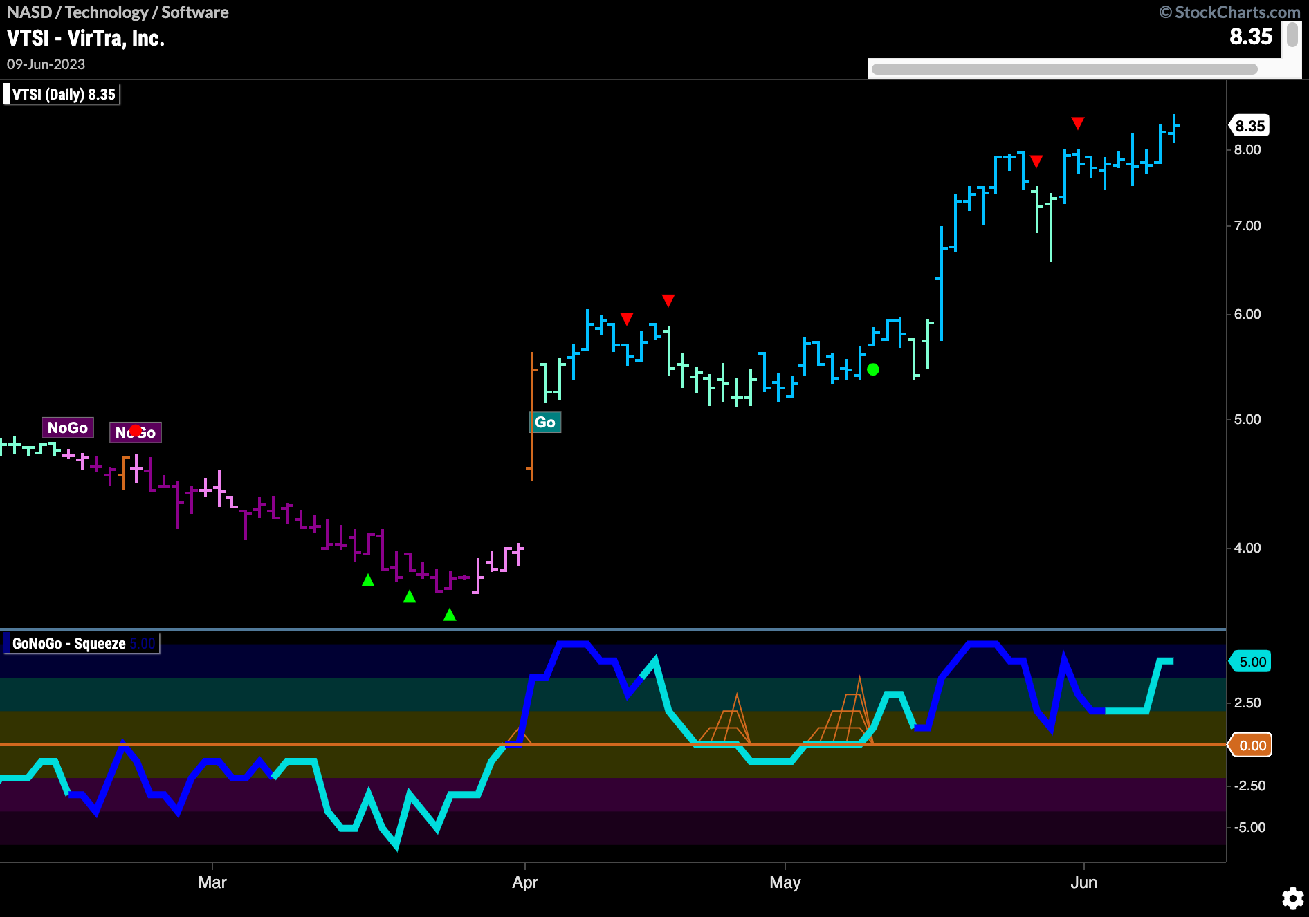Screen dimensions: 1309x917
Task: Click the 8.35 current price axis tag
Action: [x=1249, y=126]
